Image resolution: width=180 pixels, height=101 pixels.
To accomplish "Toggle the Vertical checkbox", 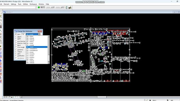I will click(16, 52).
